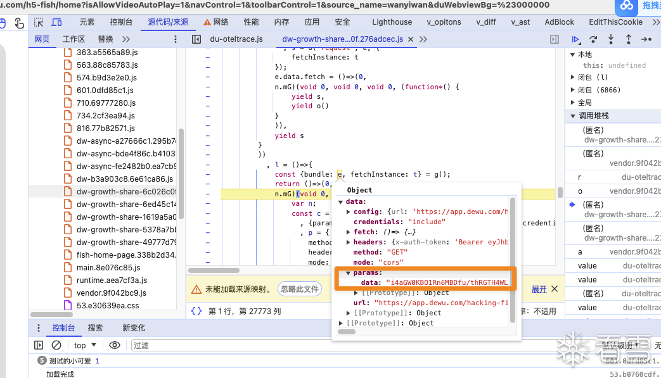This screenshot has width=661, height=378.
Task: Collapse the params property in the popup
Action: (x=348, y=273)
